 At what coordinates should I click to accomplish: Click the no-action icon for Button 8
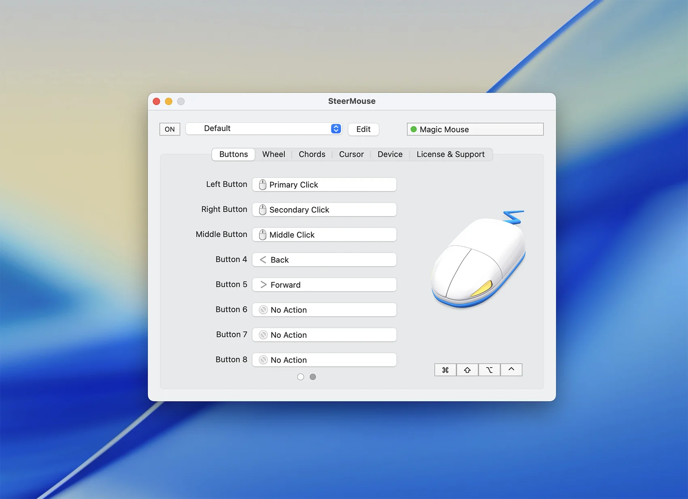(263, 360)
